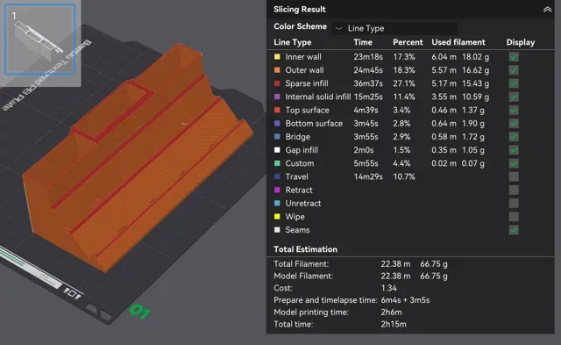This screenshot has width=561, height=345.
Task: Click the yellow Wipe swatch
Action: click(x=277, y=217)
